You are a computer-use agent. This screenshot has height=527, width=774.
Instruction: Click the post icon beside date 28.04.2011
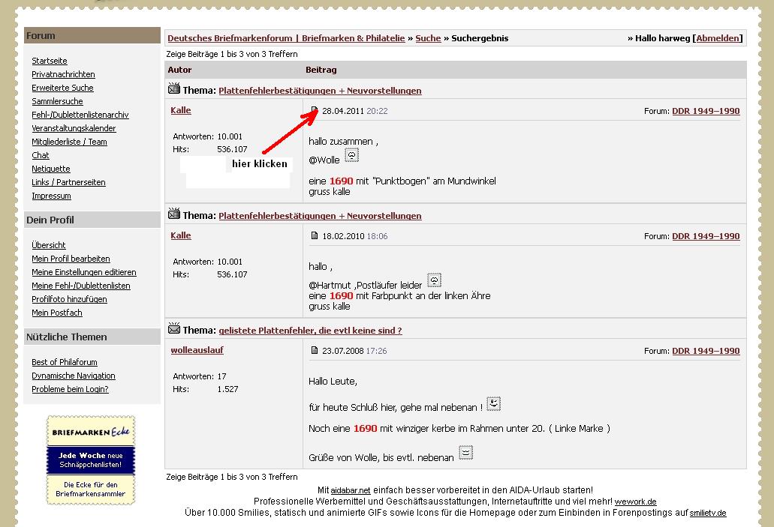(x=315, y=111)
